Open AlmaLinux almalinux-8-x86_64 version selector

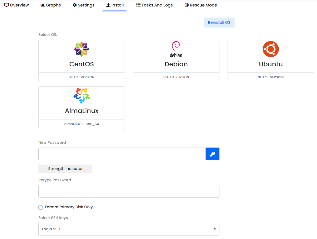click(81, 124)
